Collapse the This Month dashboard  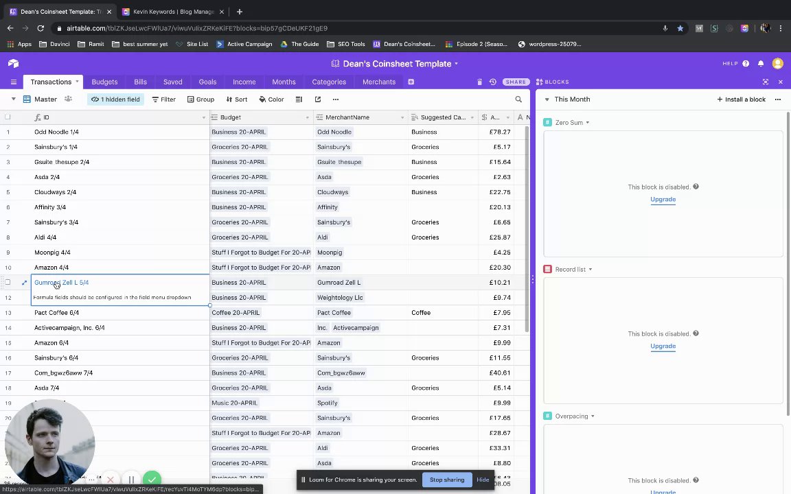click(x=547, y=99)
